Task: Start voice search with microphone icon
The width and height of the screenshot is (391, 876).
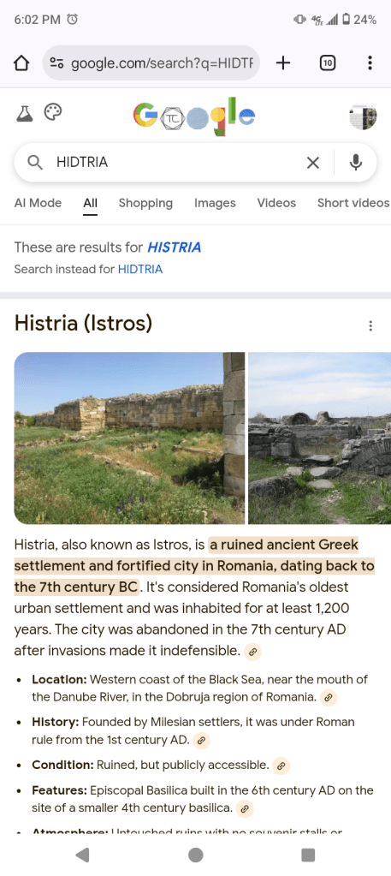Action: [356, 163]
